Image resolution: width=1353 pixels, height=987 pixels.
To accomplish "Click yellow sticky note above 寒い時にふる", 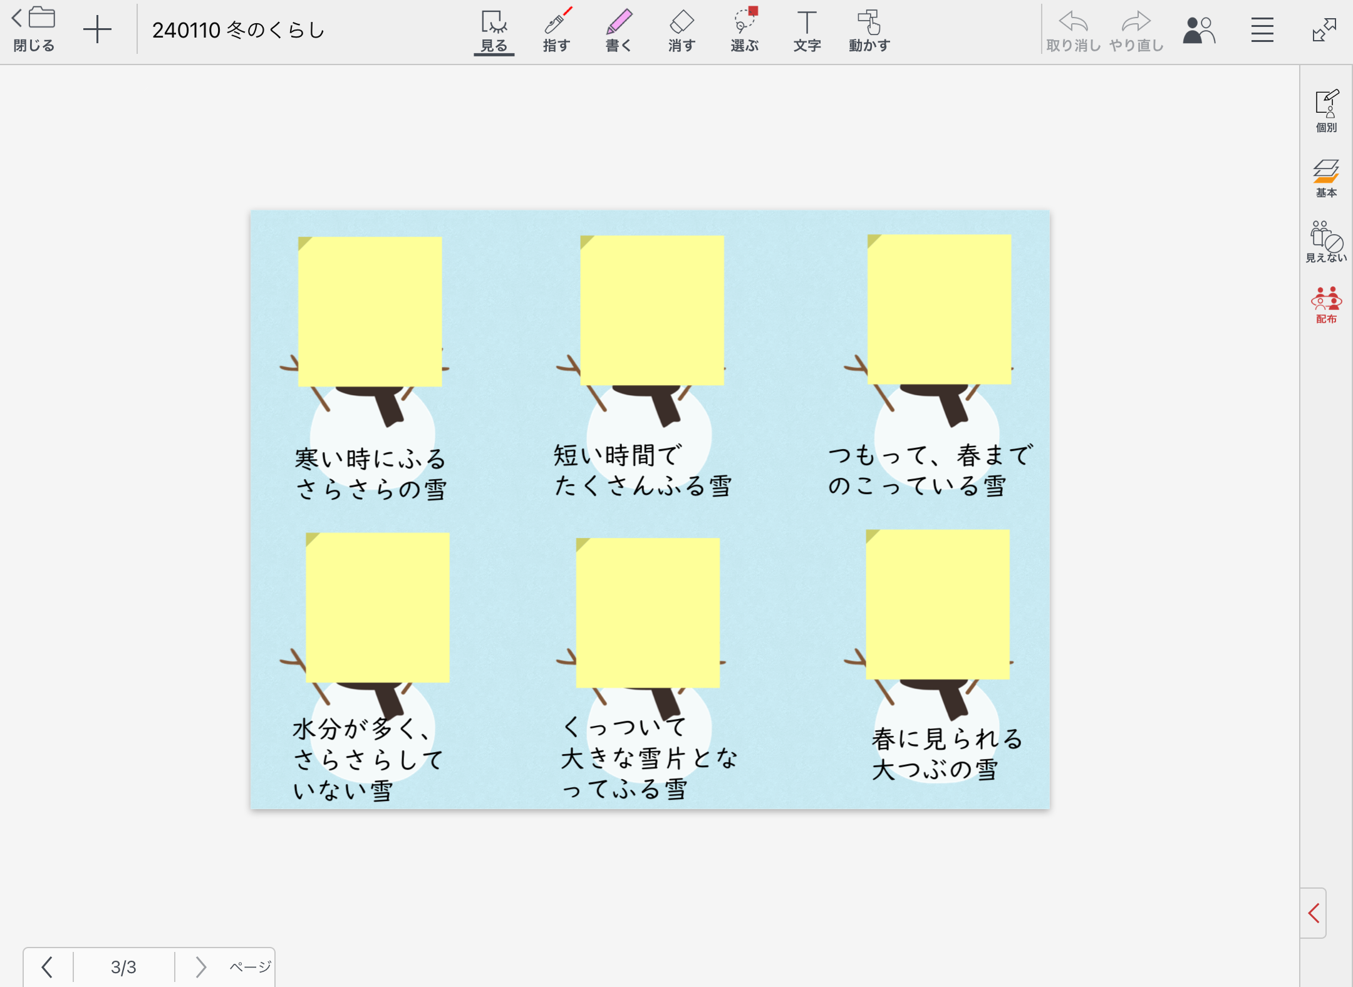I will pos(370,311).
